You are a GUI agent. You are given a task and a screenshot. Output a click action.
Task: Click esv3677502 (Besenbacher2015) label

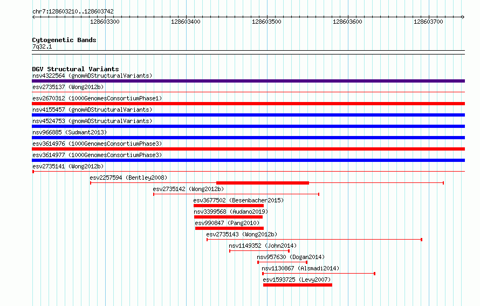(238, 200)
